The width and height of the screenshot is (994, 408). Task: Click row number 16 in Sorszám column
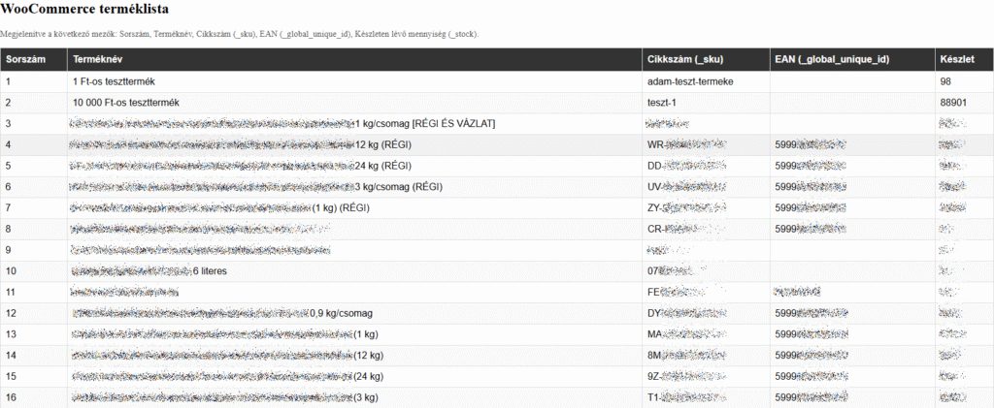click(x=12, y=397)
